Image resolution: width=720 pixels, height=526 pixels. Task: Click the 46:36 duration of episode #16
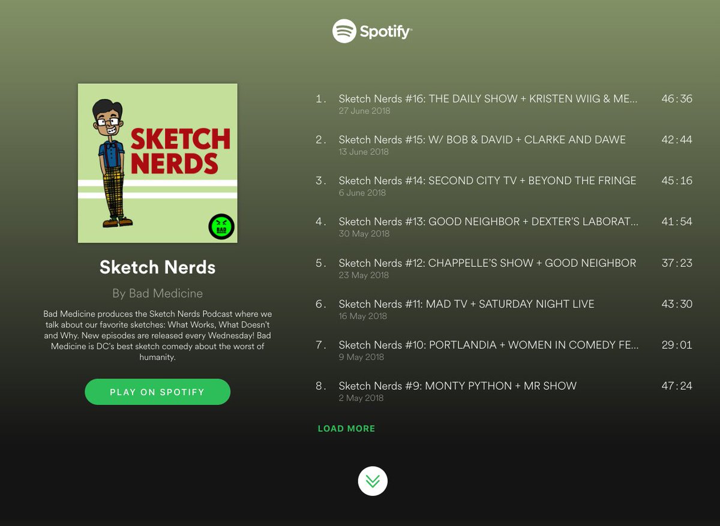677,98
